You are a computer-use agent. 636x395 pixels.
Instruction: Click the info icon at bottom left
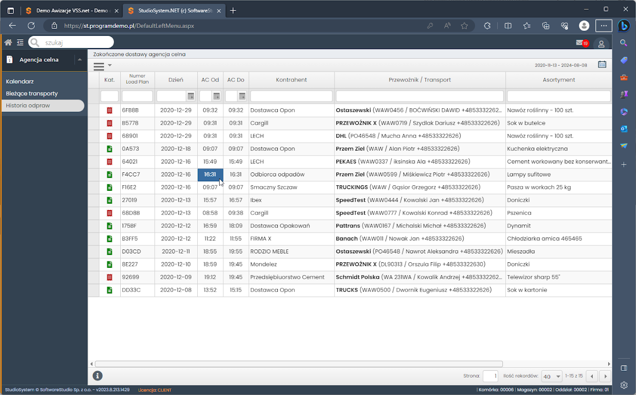(98, 376)
